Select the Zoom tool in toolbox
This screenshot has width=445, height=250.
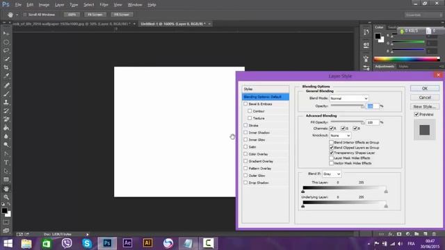(6, 197)
